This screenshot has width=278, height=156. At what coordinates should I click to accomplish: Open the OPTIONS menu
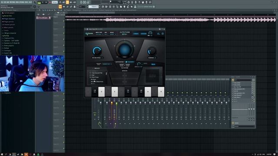click(x=22, y=2)
